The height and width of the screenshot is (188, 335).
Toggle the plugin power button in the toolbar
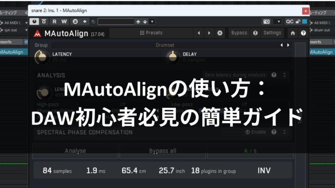(34, 22)
